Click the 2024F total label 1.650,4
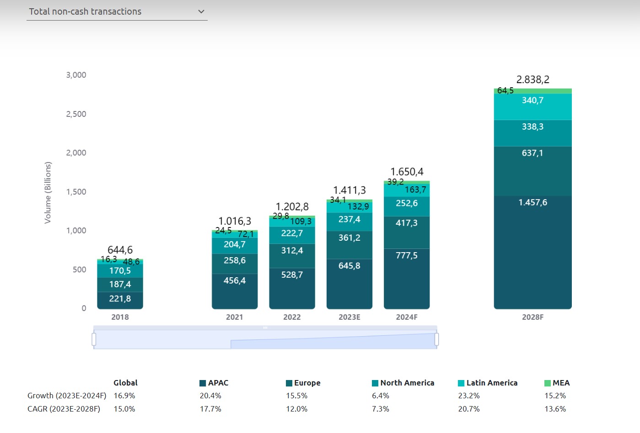 click(x=407, y=172)
